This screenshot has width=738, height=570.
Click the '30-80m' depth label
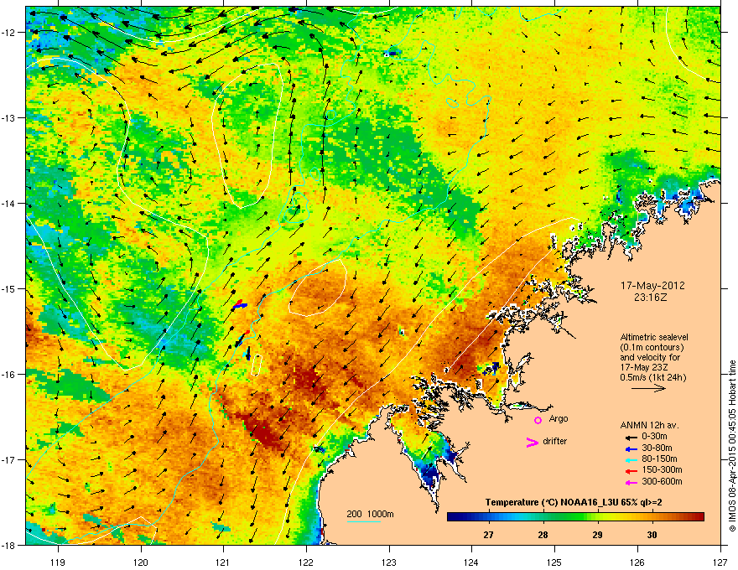(x=657, y=448)
